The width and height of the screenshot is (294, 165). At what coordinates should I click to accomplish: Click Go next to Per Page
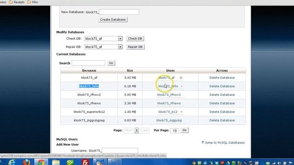tap(185, 130)
